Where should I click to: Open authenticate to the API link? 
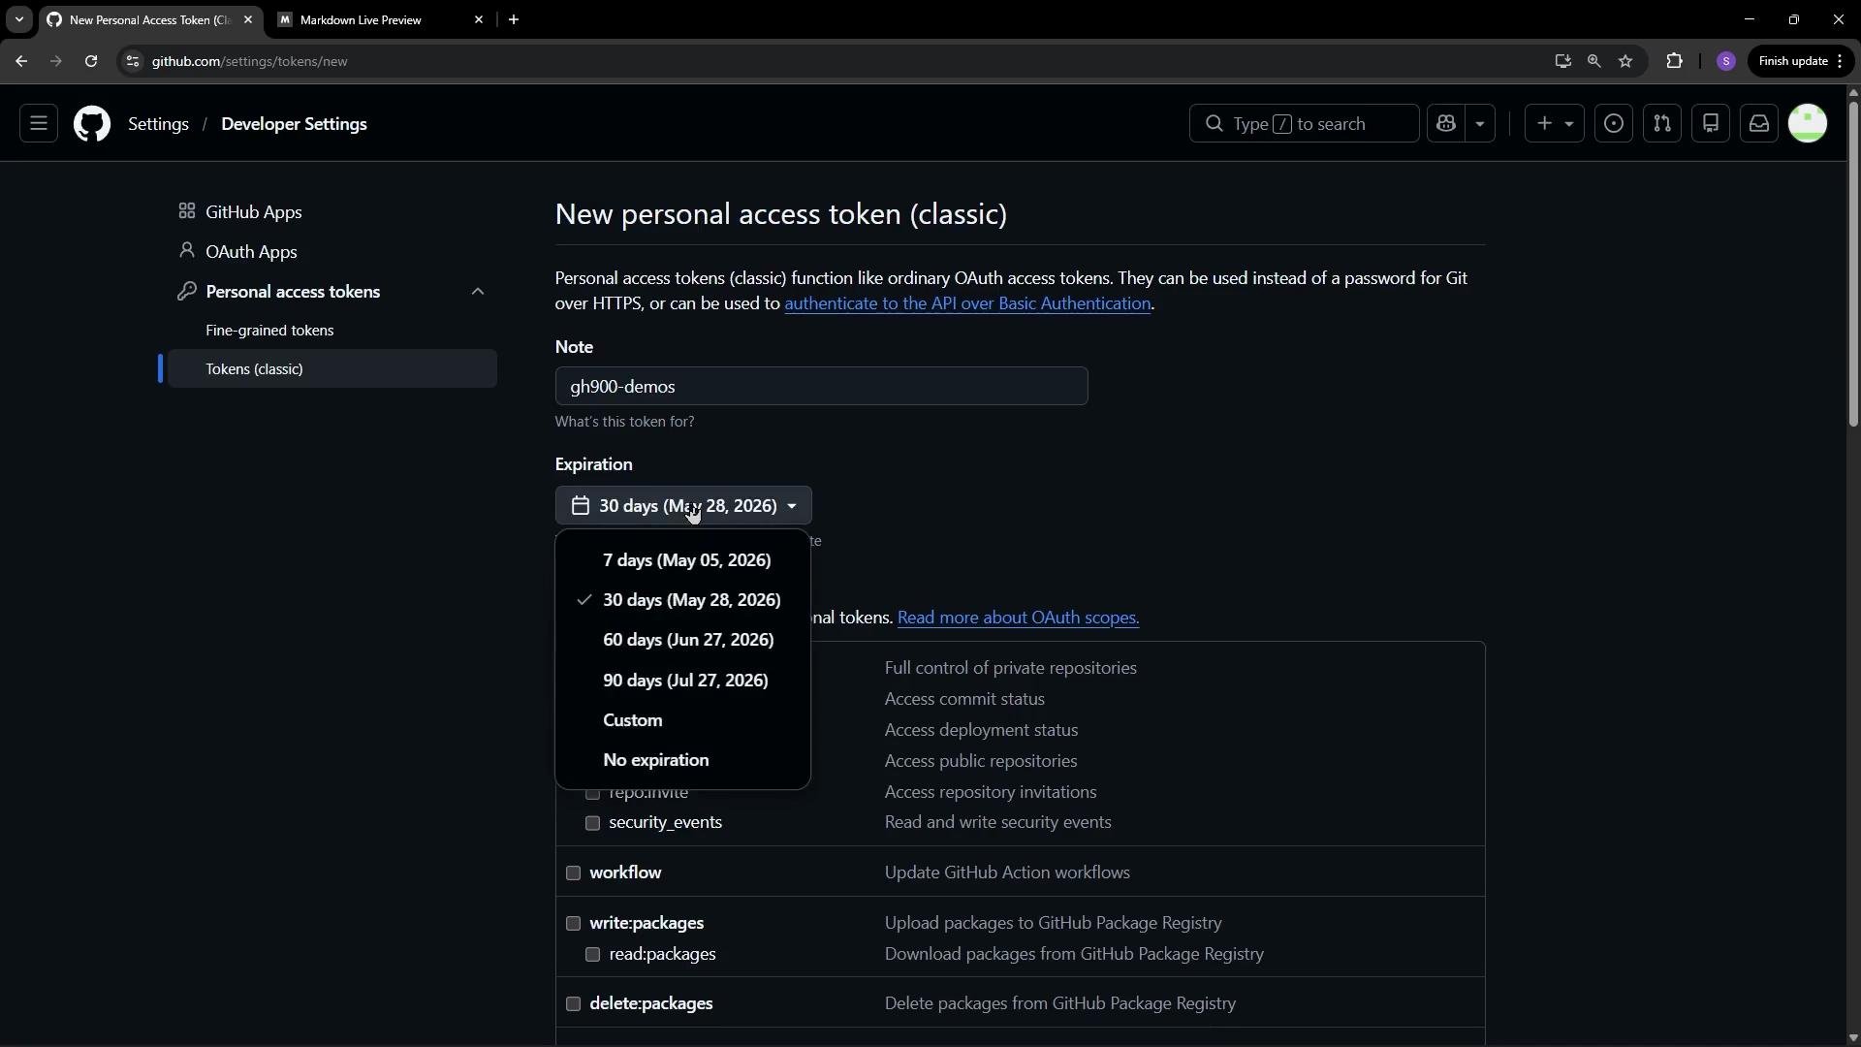967,303
